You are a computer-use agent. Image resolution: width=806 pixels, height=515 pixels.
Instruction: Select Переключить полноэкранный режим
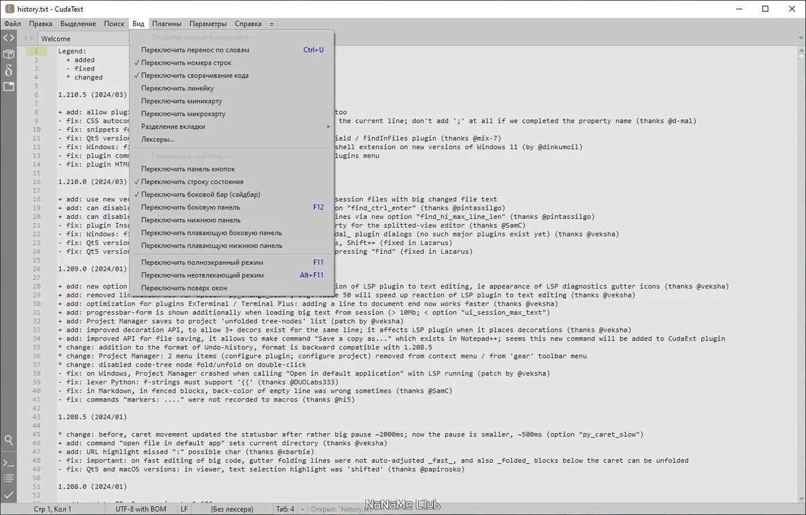232,262
